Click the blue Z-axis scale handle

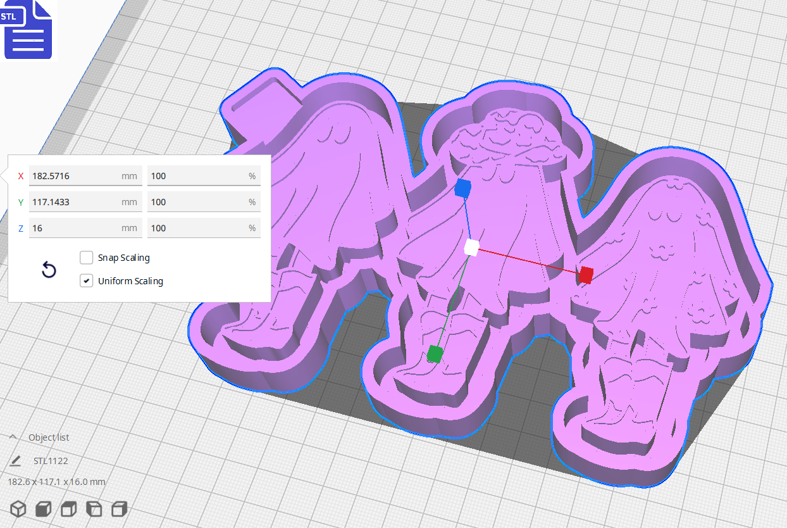(x=464, y=186)
